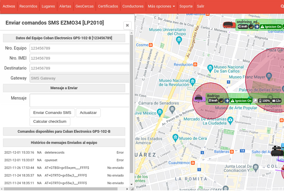Click Museo Nacional De San Carlos pin
The image size is (284, 191).
210,68
